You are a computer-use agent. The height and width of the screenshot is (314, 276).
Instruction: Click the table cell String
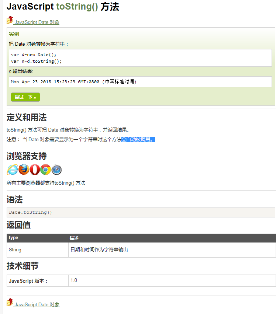(x=38, y=250)
